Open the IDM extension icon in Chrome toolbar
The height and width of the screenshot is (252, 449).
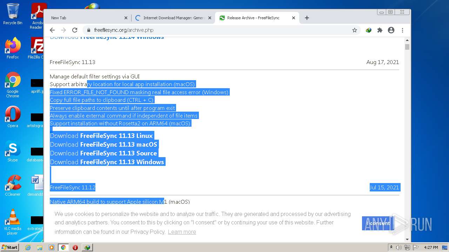point(368,30)
